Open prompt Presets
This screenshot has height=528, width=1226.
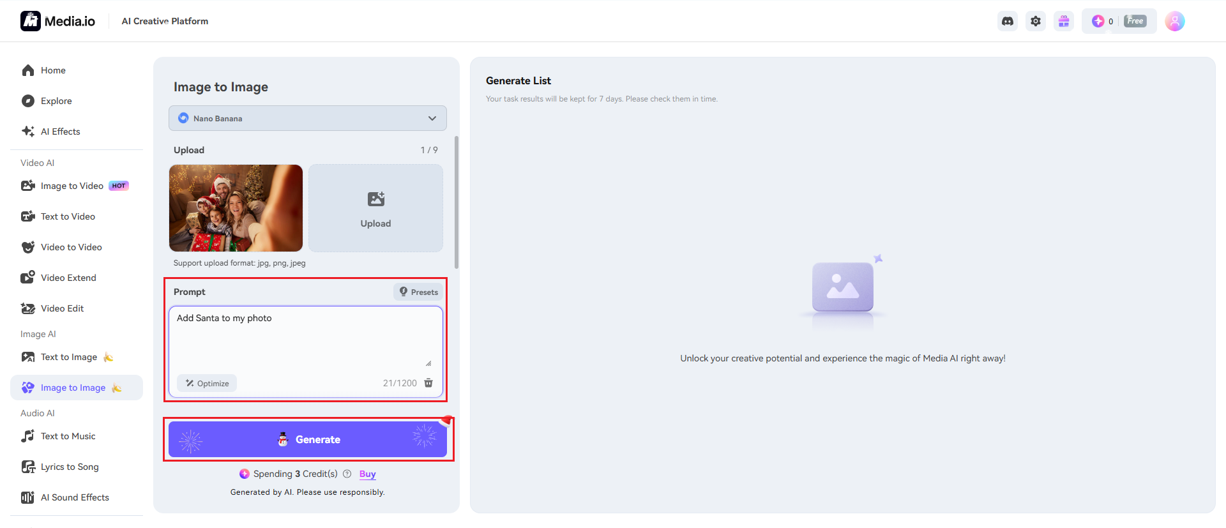(419, 292)
